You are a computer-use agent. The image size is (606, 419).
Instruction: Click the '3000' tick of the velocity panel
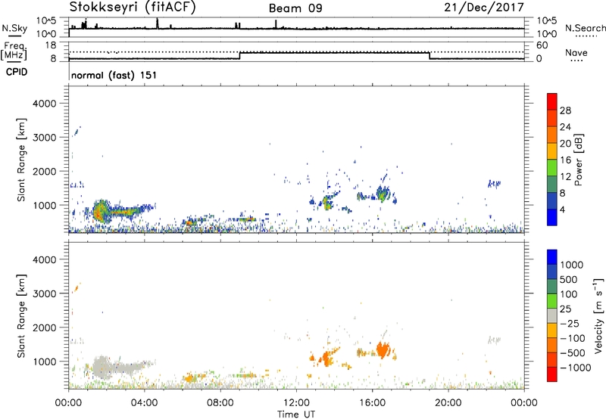[x=45, y=293]
